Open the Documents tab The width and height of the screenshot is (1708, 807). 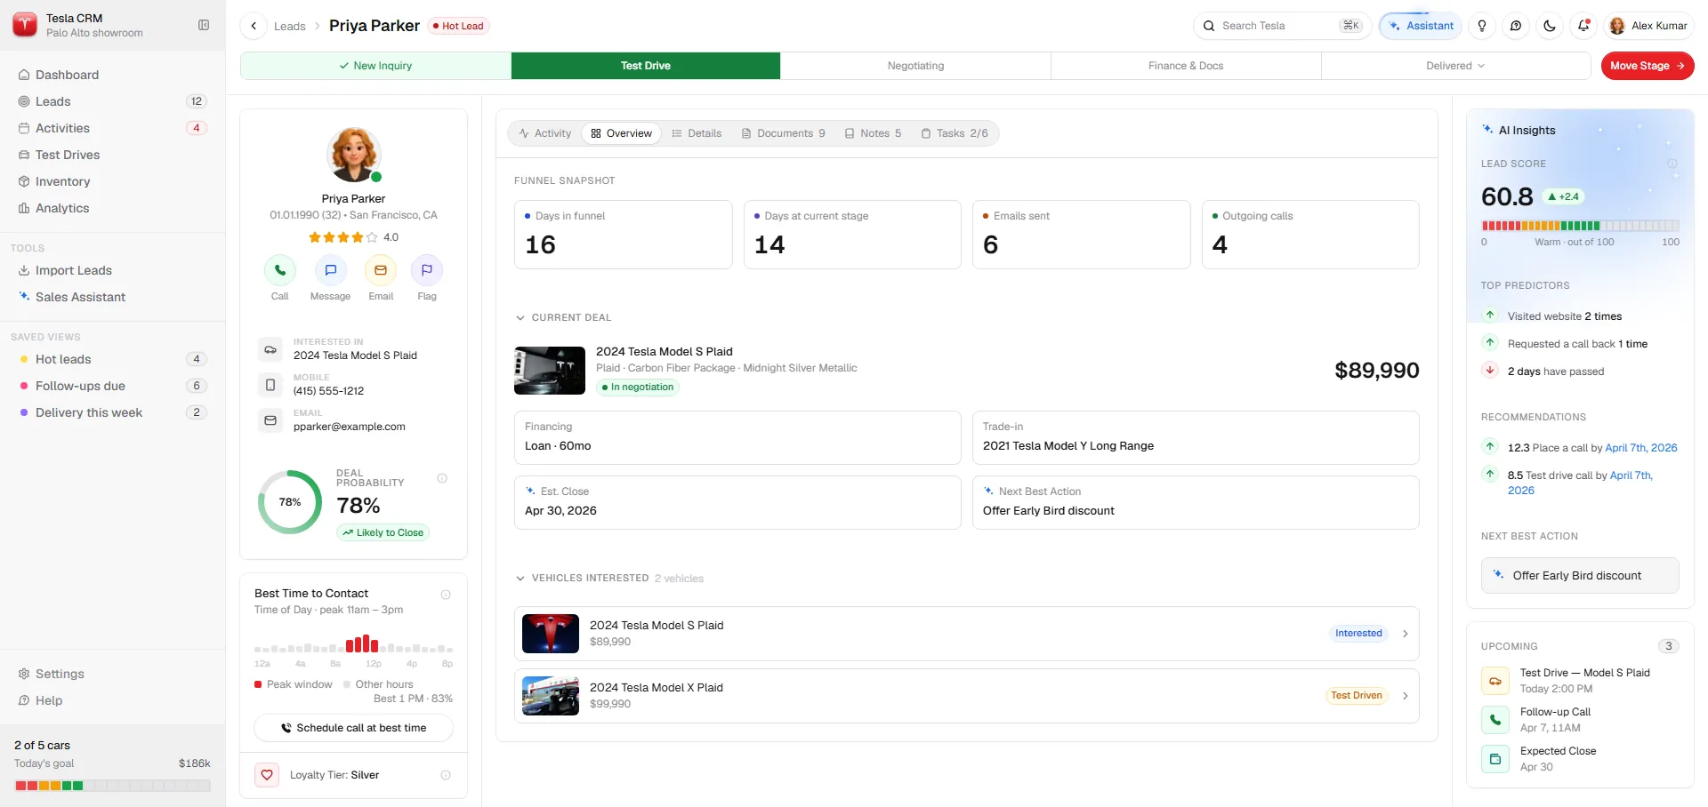point(784,133)
